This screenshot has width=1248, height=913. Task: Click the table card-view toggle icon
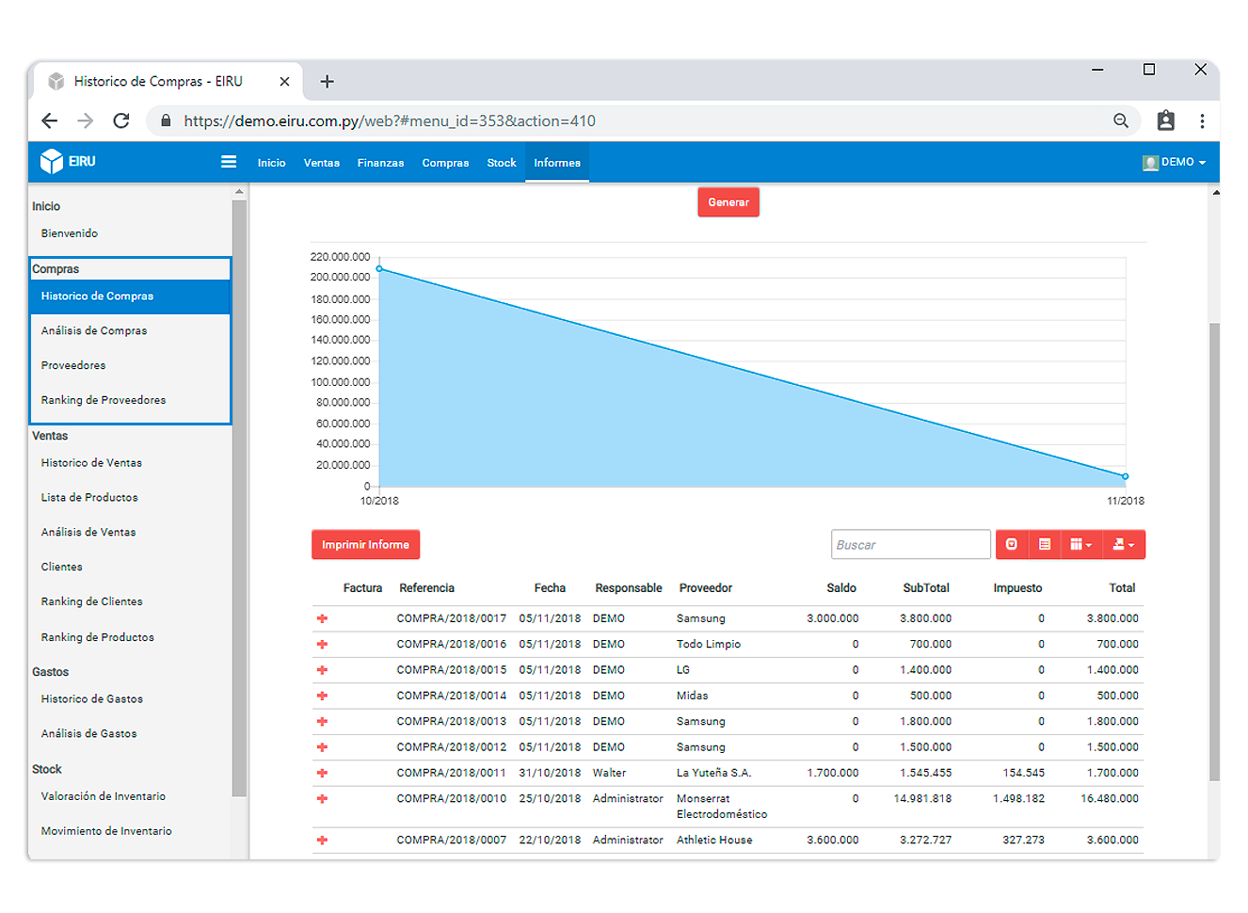point(1045,544)
